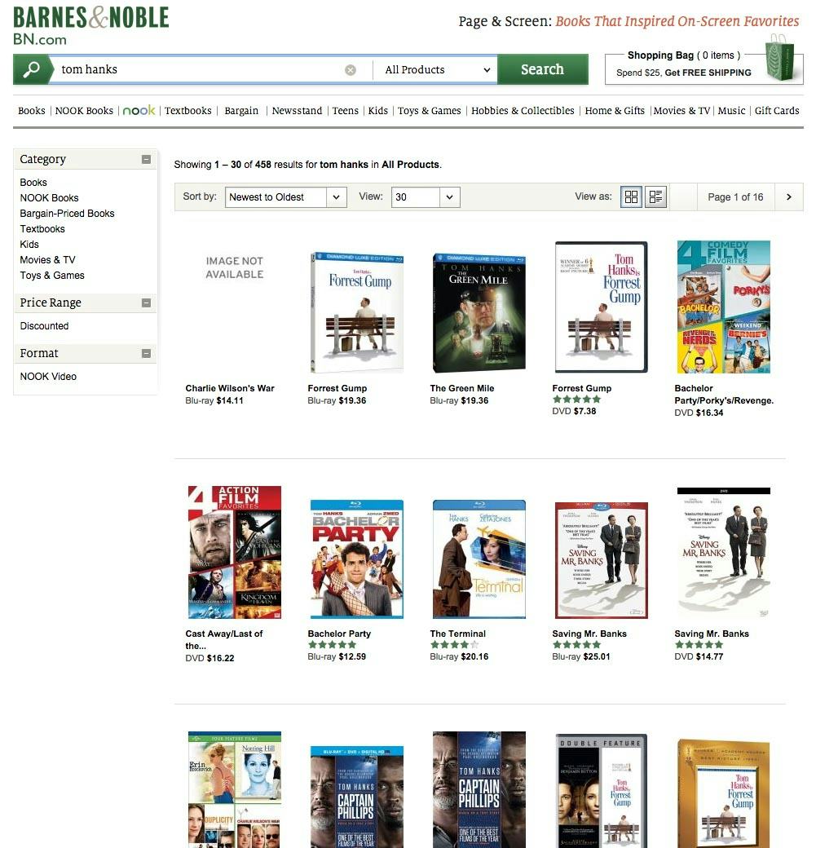Clear the search field with the X icon
The width and height of the screenshot is (816, 848).
tap(351, 70)
